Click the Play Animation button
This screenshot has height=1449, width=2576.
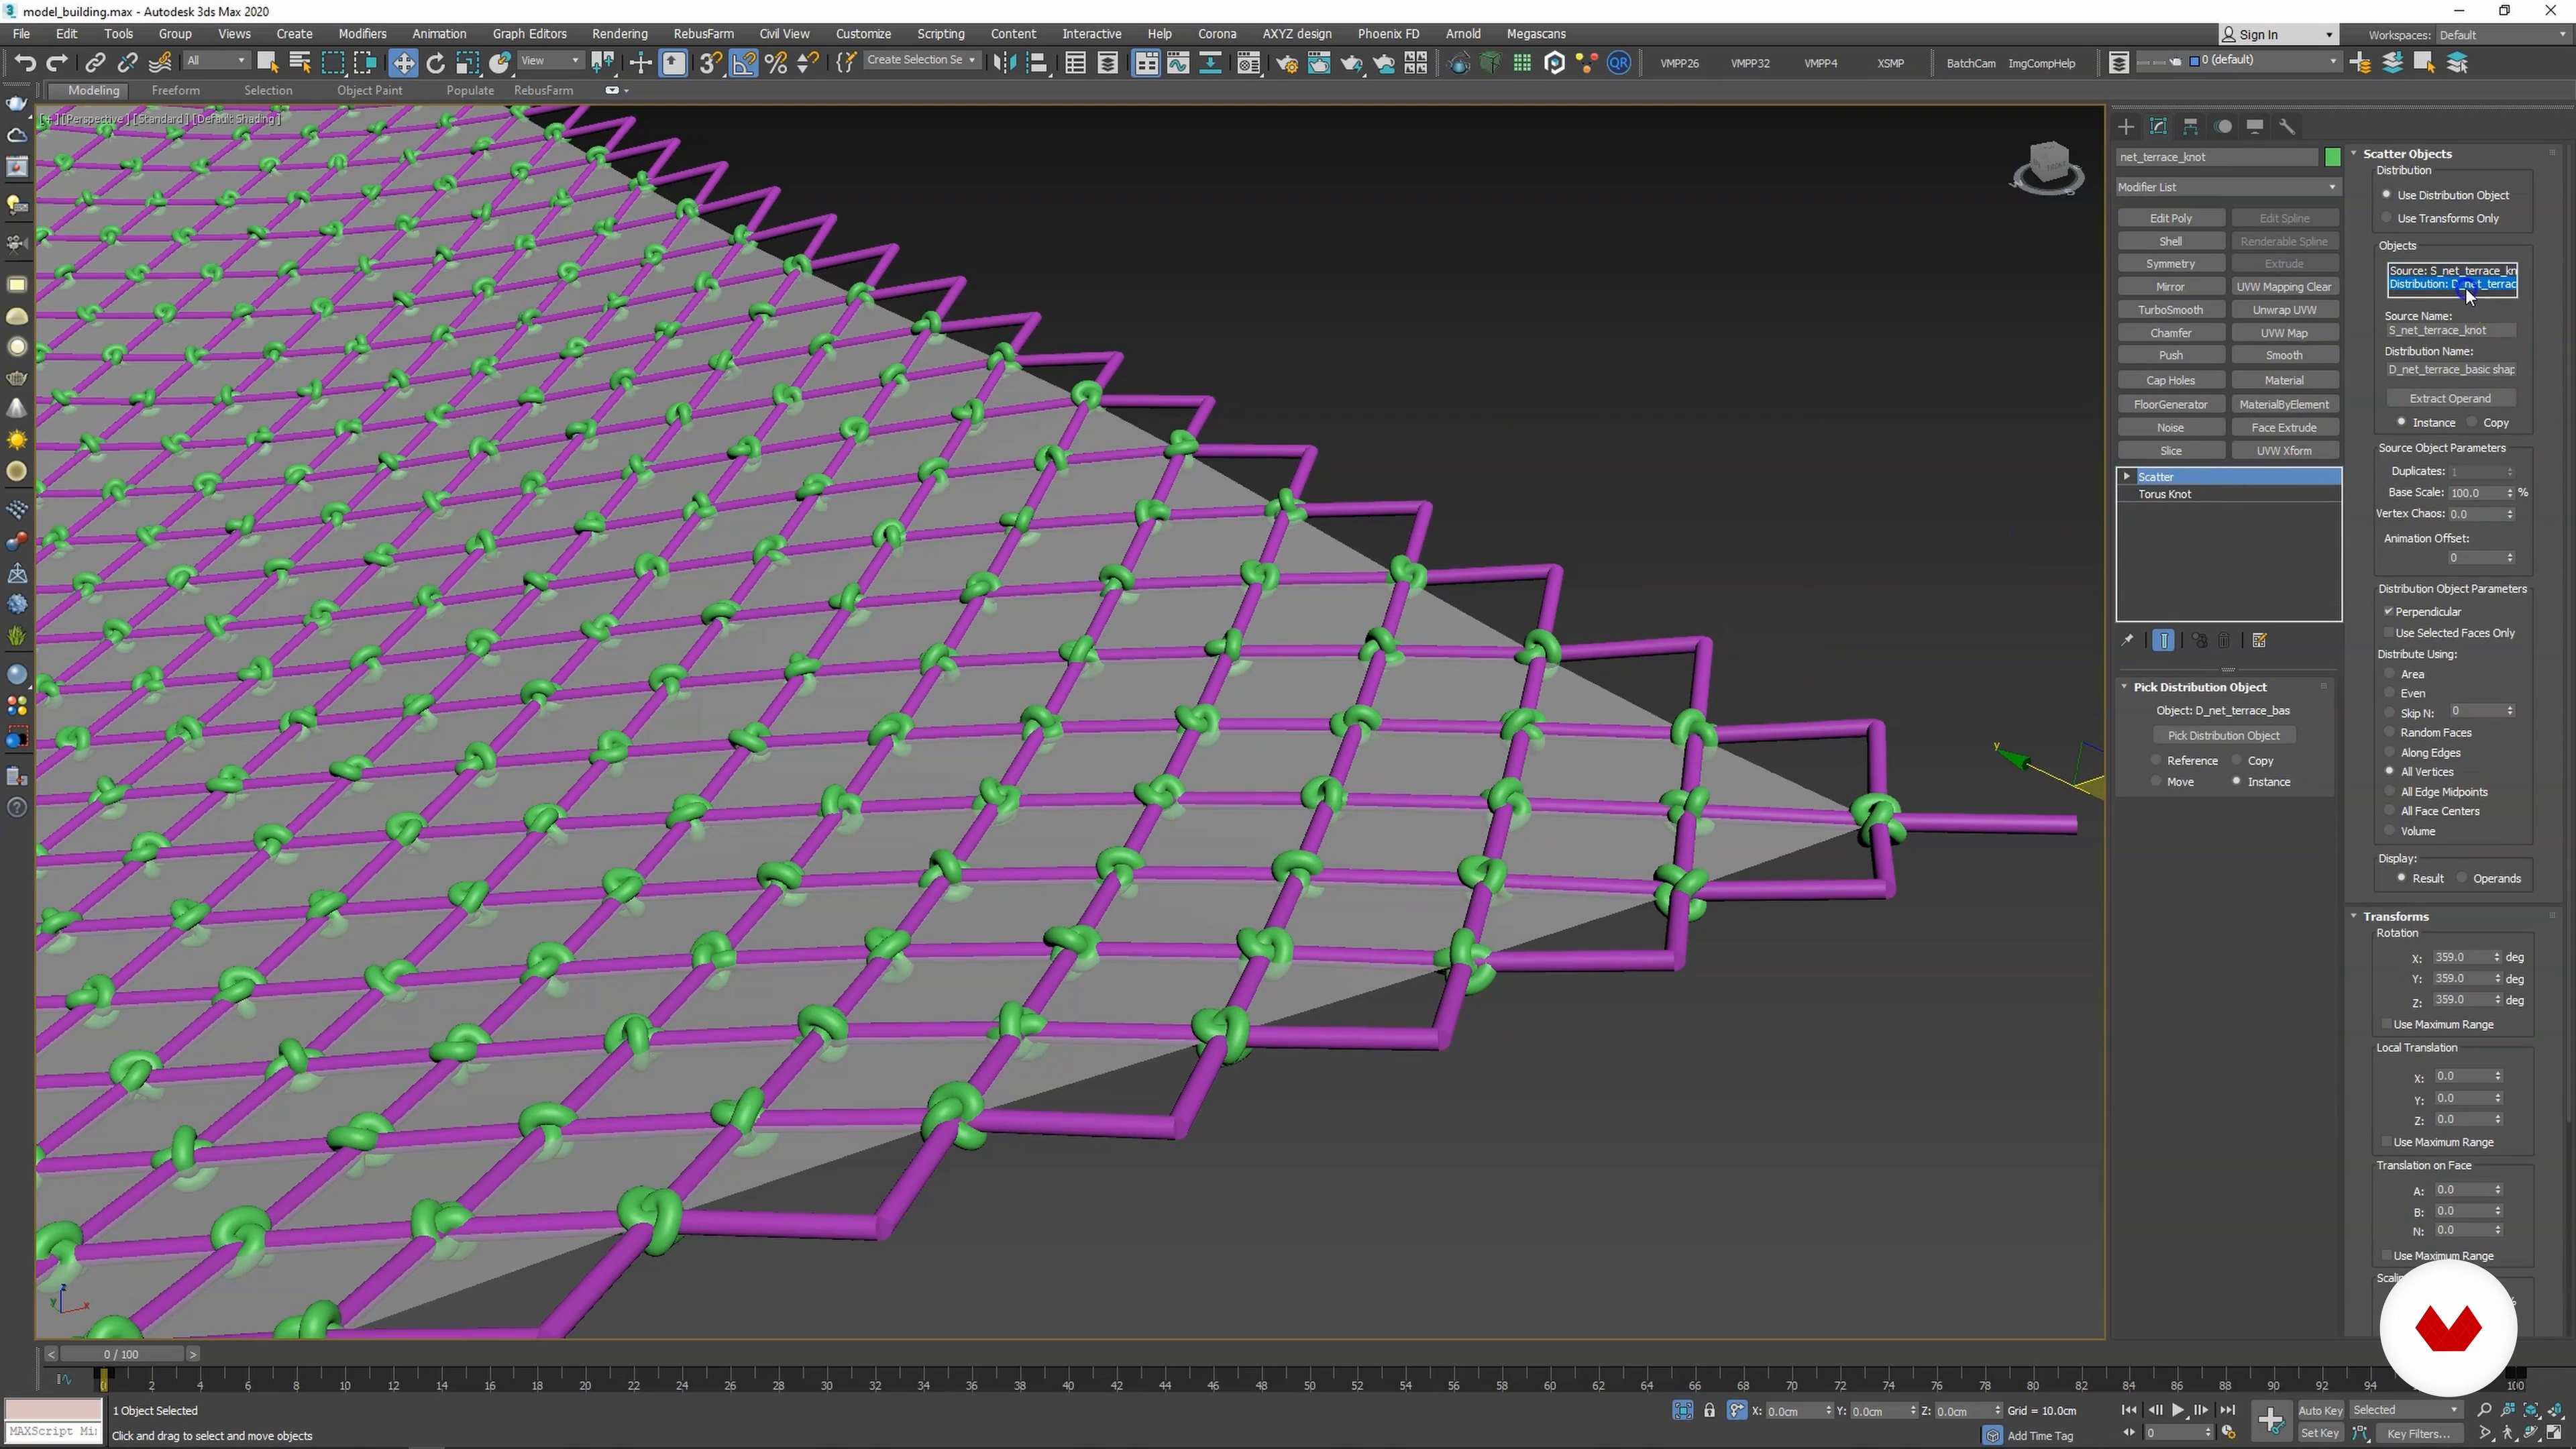2177,1410
